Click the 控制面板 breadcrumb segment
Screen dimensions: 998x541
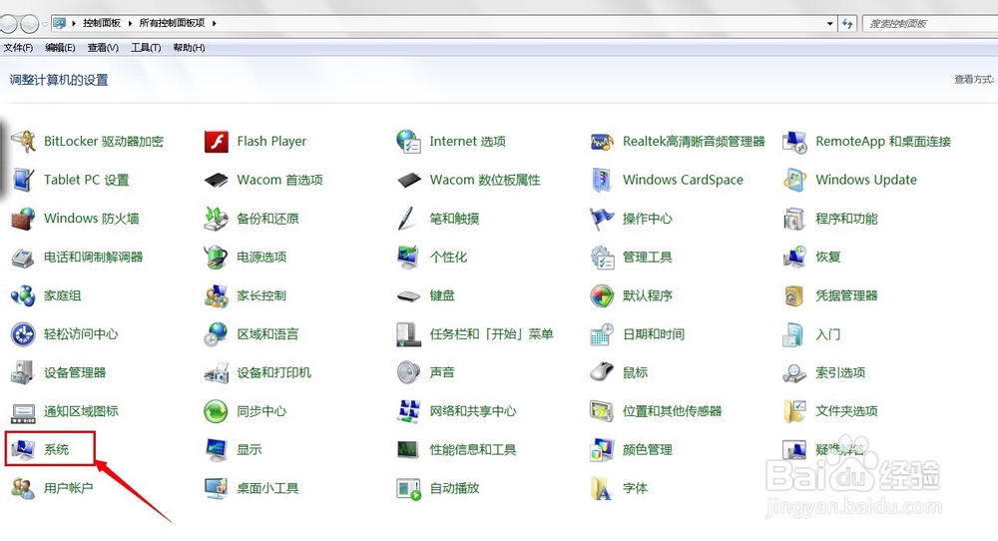[x=102, y=23]
